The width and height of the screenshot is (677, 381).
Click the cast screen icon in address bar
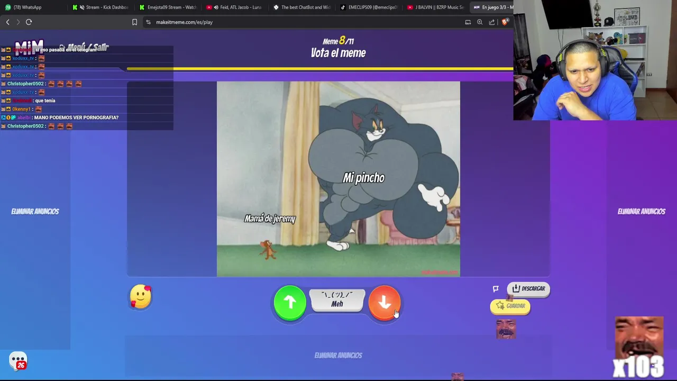tap(468, 22)
